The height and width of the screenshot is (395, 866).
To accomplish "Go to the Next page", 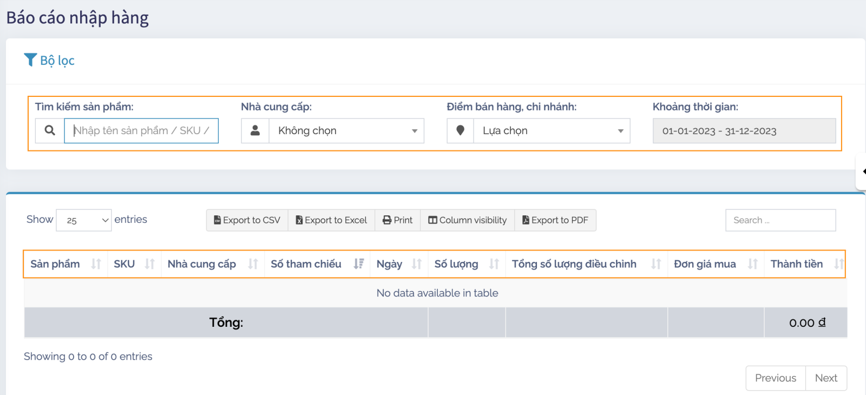I will [x=826, y=378].
